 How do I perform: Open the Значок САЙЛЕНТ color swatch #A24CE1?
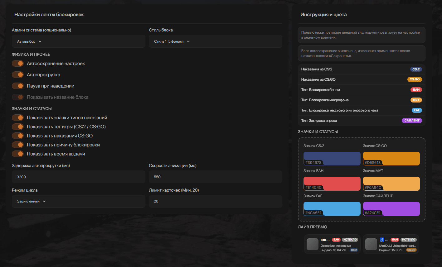pyautogui.click(x=391, y=209)
